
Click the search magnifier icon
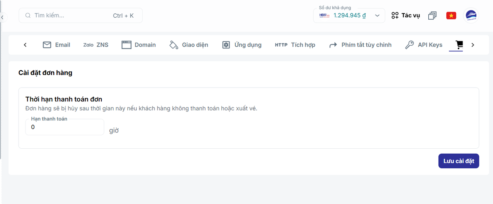[x=28, y=16]
